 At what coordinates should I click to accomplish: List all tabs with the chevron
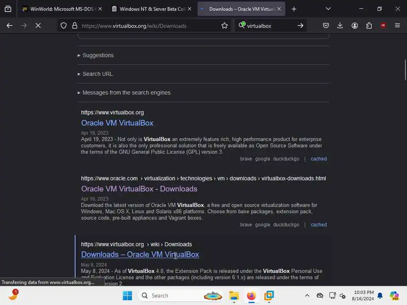point(328,9)
